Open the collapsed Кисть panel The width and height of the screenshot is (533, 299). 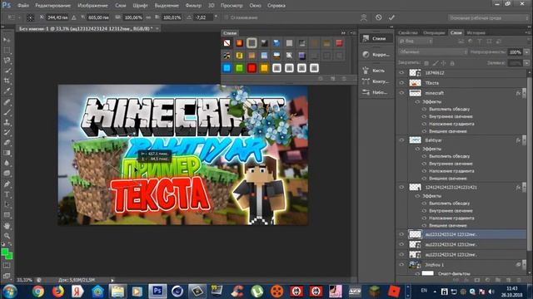376,71
